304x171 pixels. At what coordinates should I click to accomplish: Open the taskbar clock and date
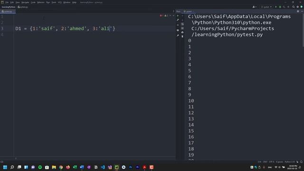coord(293,167)
